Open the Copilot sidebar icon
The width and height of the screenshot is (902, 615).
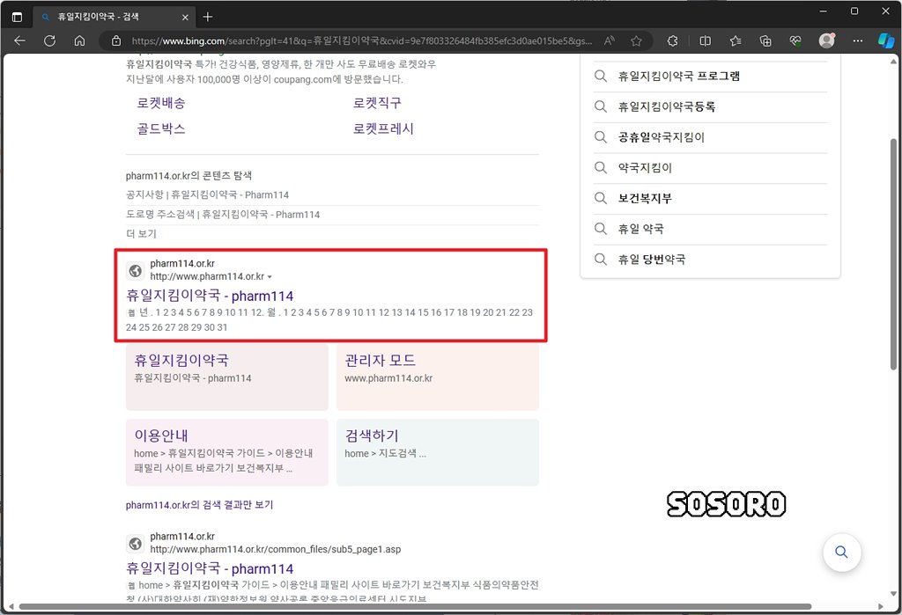(886, 40)
